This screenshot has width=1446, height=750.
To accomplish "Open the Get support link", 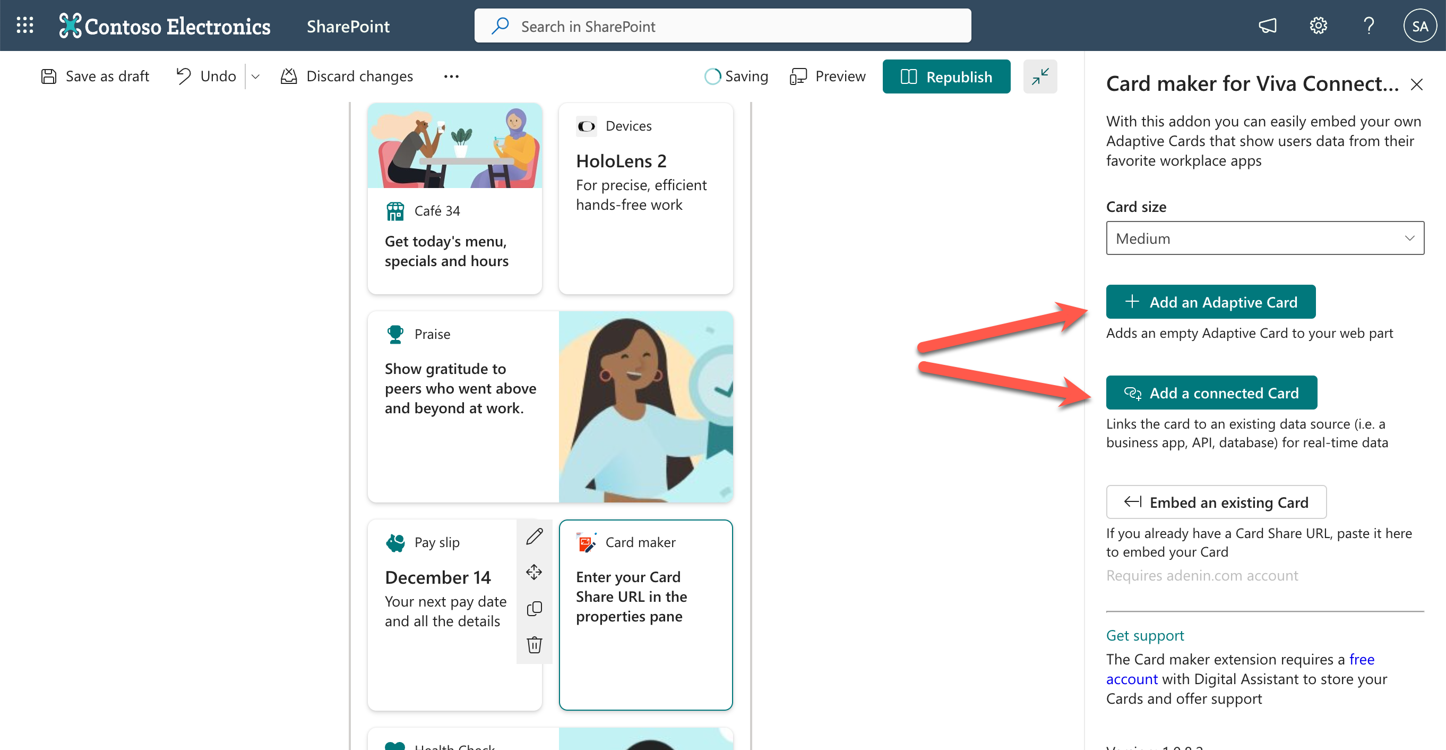I will (x=1145, y=635).
